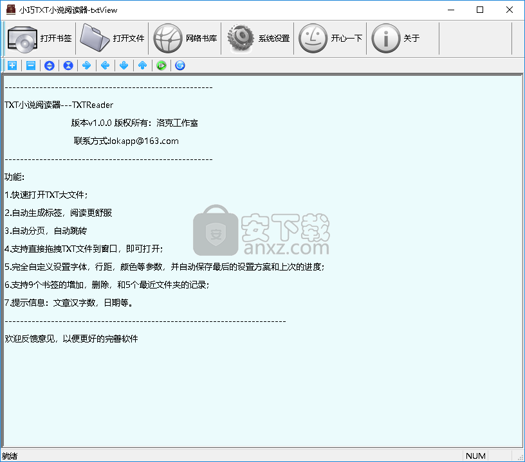Screen dimensions: 525x462
Task: Click the blue left arrow icon
Action: coord(106,65)
